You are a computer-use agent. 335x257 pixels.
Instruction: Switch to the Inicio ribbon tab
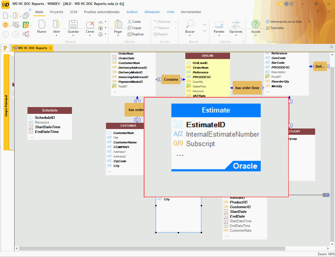tap(39, 12)
